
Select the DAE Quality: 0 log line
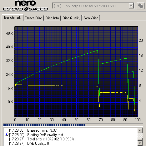(x=29, y=144)
